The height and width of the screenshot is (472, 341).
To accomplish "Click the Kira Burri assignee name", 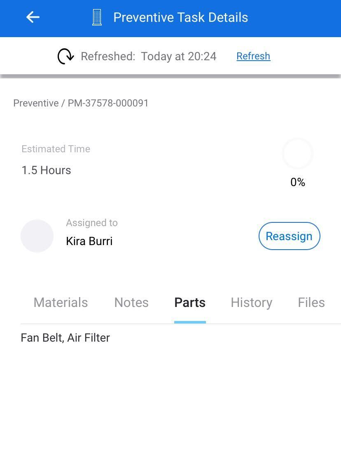I will (x=89, y=241).
